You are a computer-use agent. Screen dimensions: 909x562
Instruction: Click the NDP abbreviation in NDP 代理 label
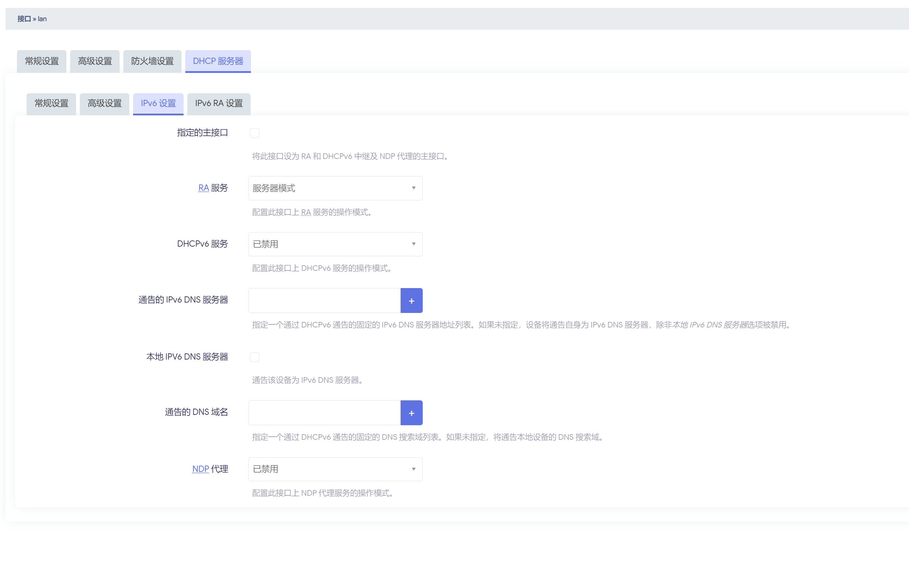click(x=200, y=469)
